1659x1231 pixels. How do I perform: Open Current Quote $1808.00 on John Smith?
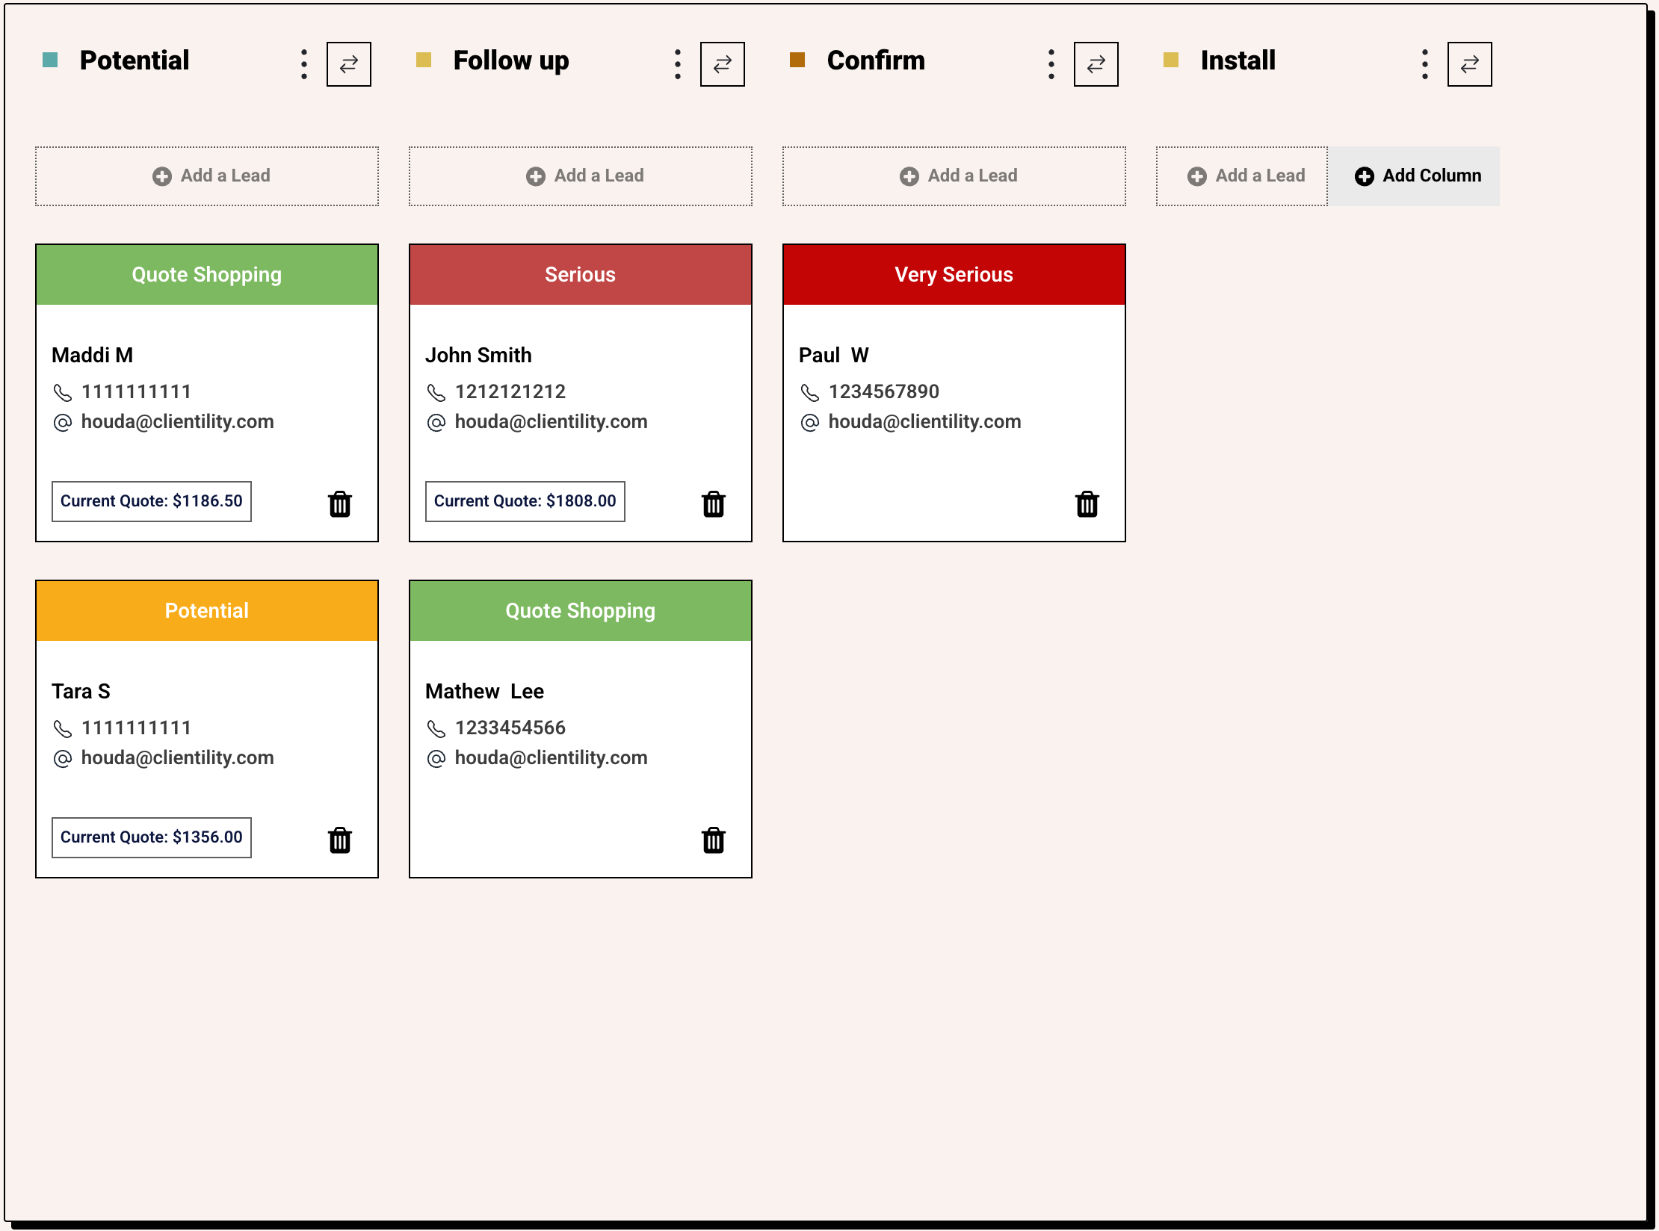click(x=525, y=501)
